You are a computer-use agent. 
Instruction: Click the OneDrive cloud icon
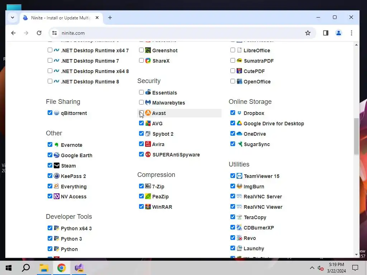coord(239,134)
